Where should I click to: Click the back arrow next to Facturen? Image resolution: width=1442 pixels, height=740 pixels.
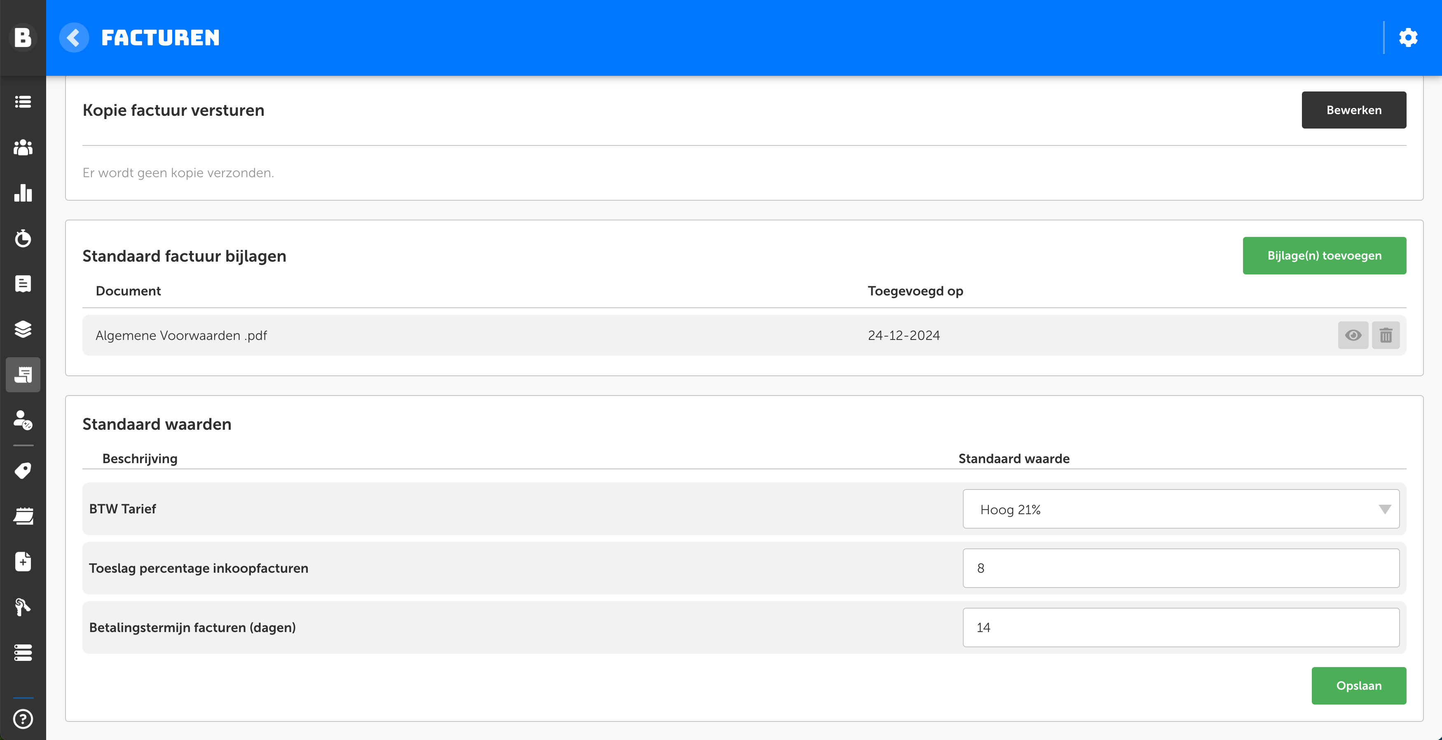[x=74, y=37]
